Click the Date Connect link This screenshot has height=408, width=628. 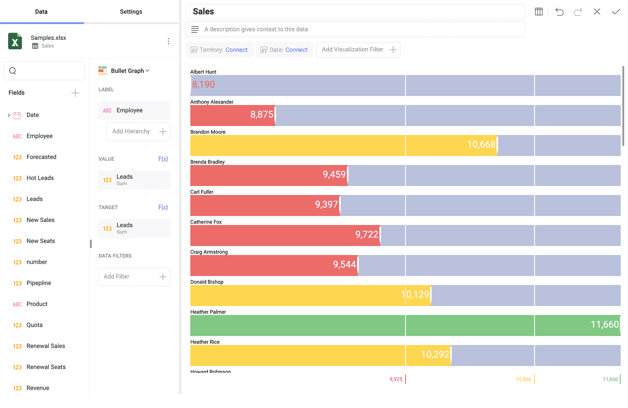(x=297, y=50)
